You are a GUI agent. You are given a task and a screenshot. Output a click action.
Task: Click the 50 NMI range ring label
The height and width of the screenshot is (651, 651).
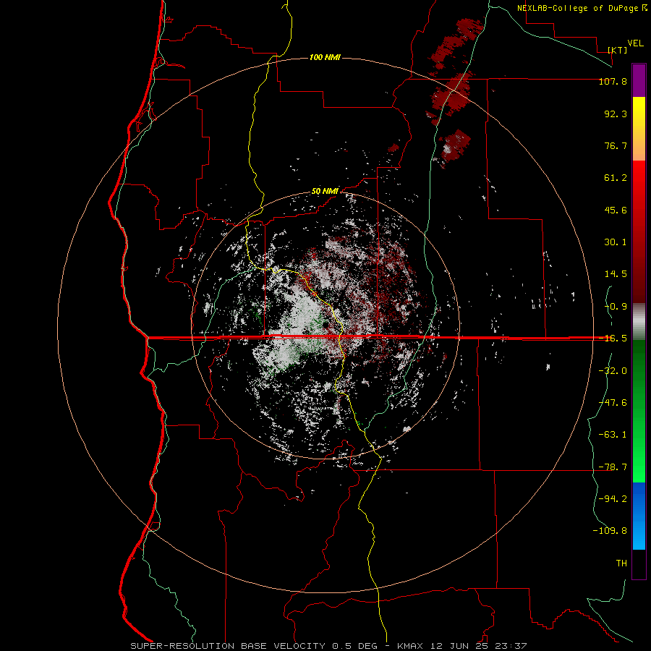[325, 192]
